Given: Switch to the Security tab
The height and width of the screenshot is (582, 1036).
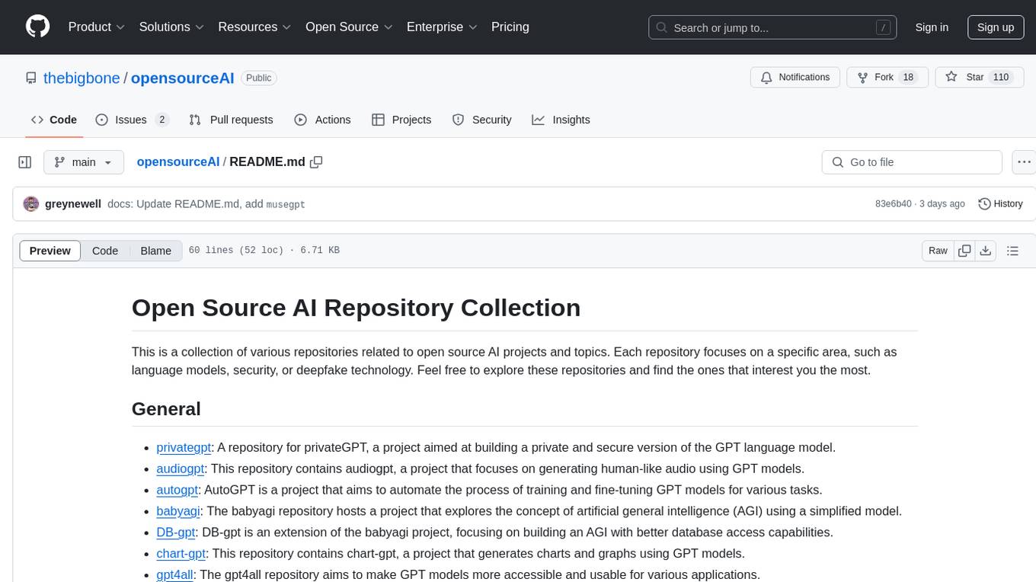Looking at the screenshot, I should (x=482, y=120).
